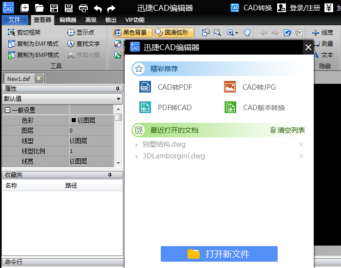341x268 pixels.
Task: Redo the last action
Action: (x=112, y=9)
